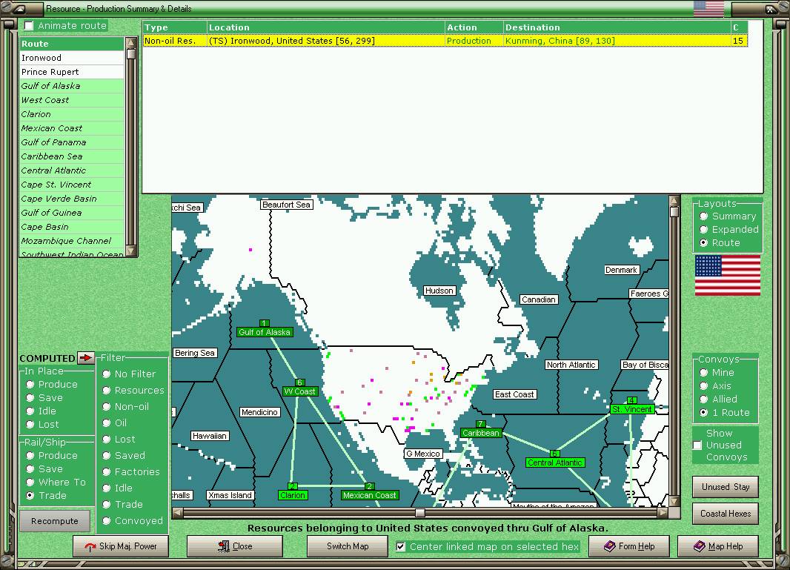Click the Beaufort Sea map label
The image size is (790, 570).
286,204
